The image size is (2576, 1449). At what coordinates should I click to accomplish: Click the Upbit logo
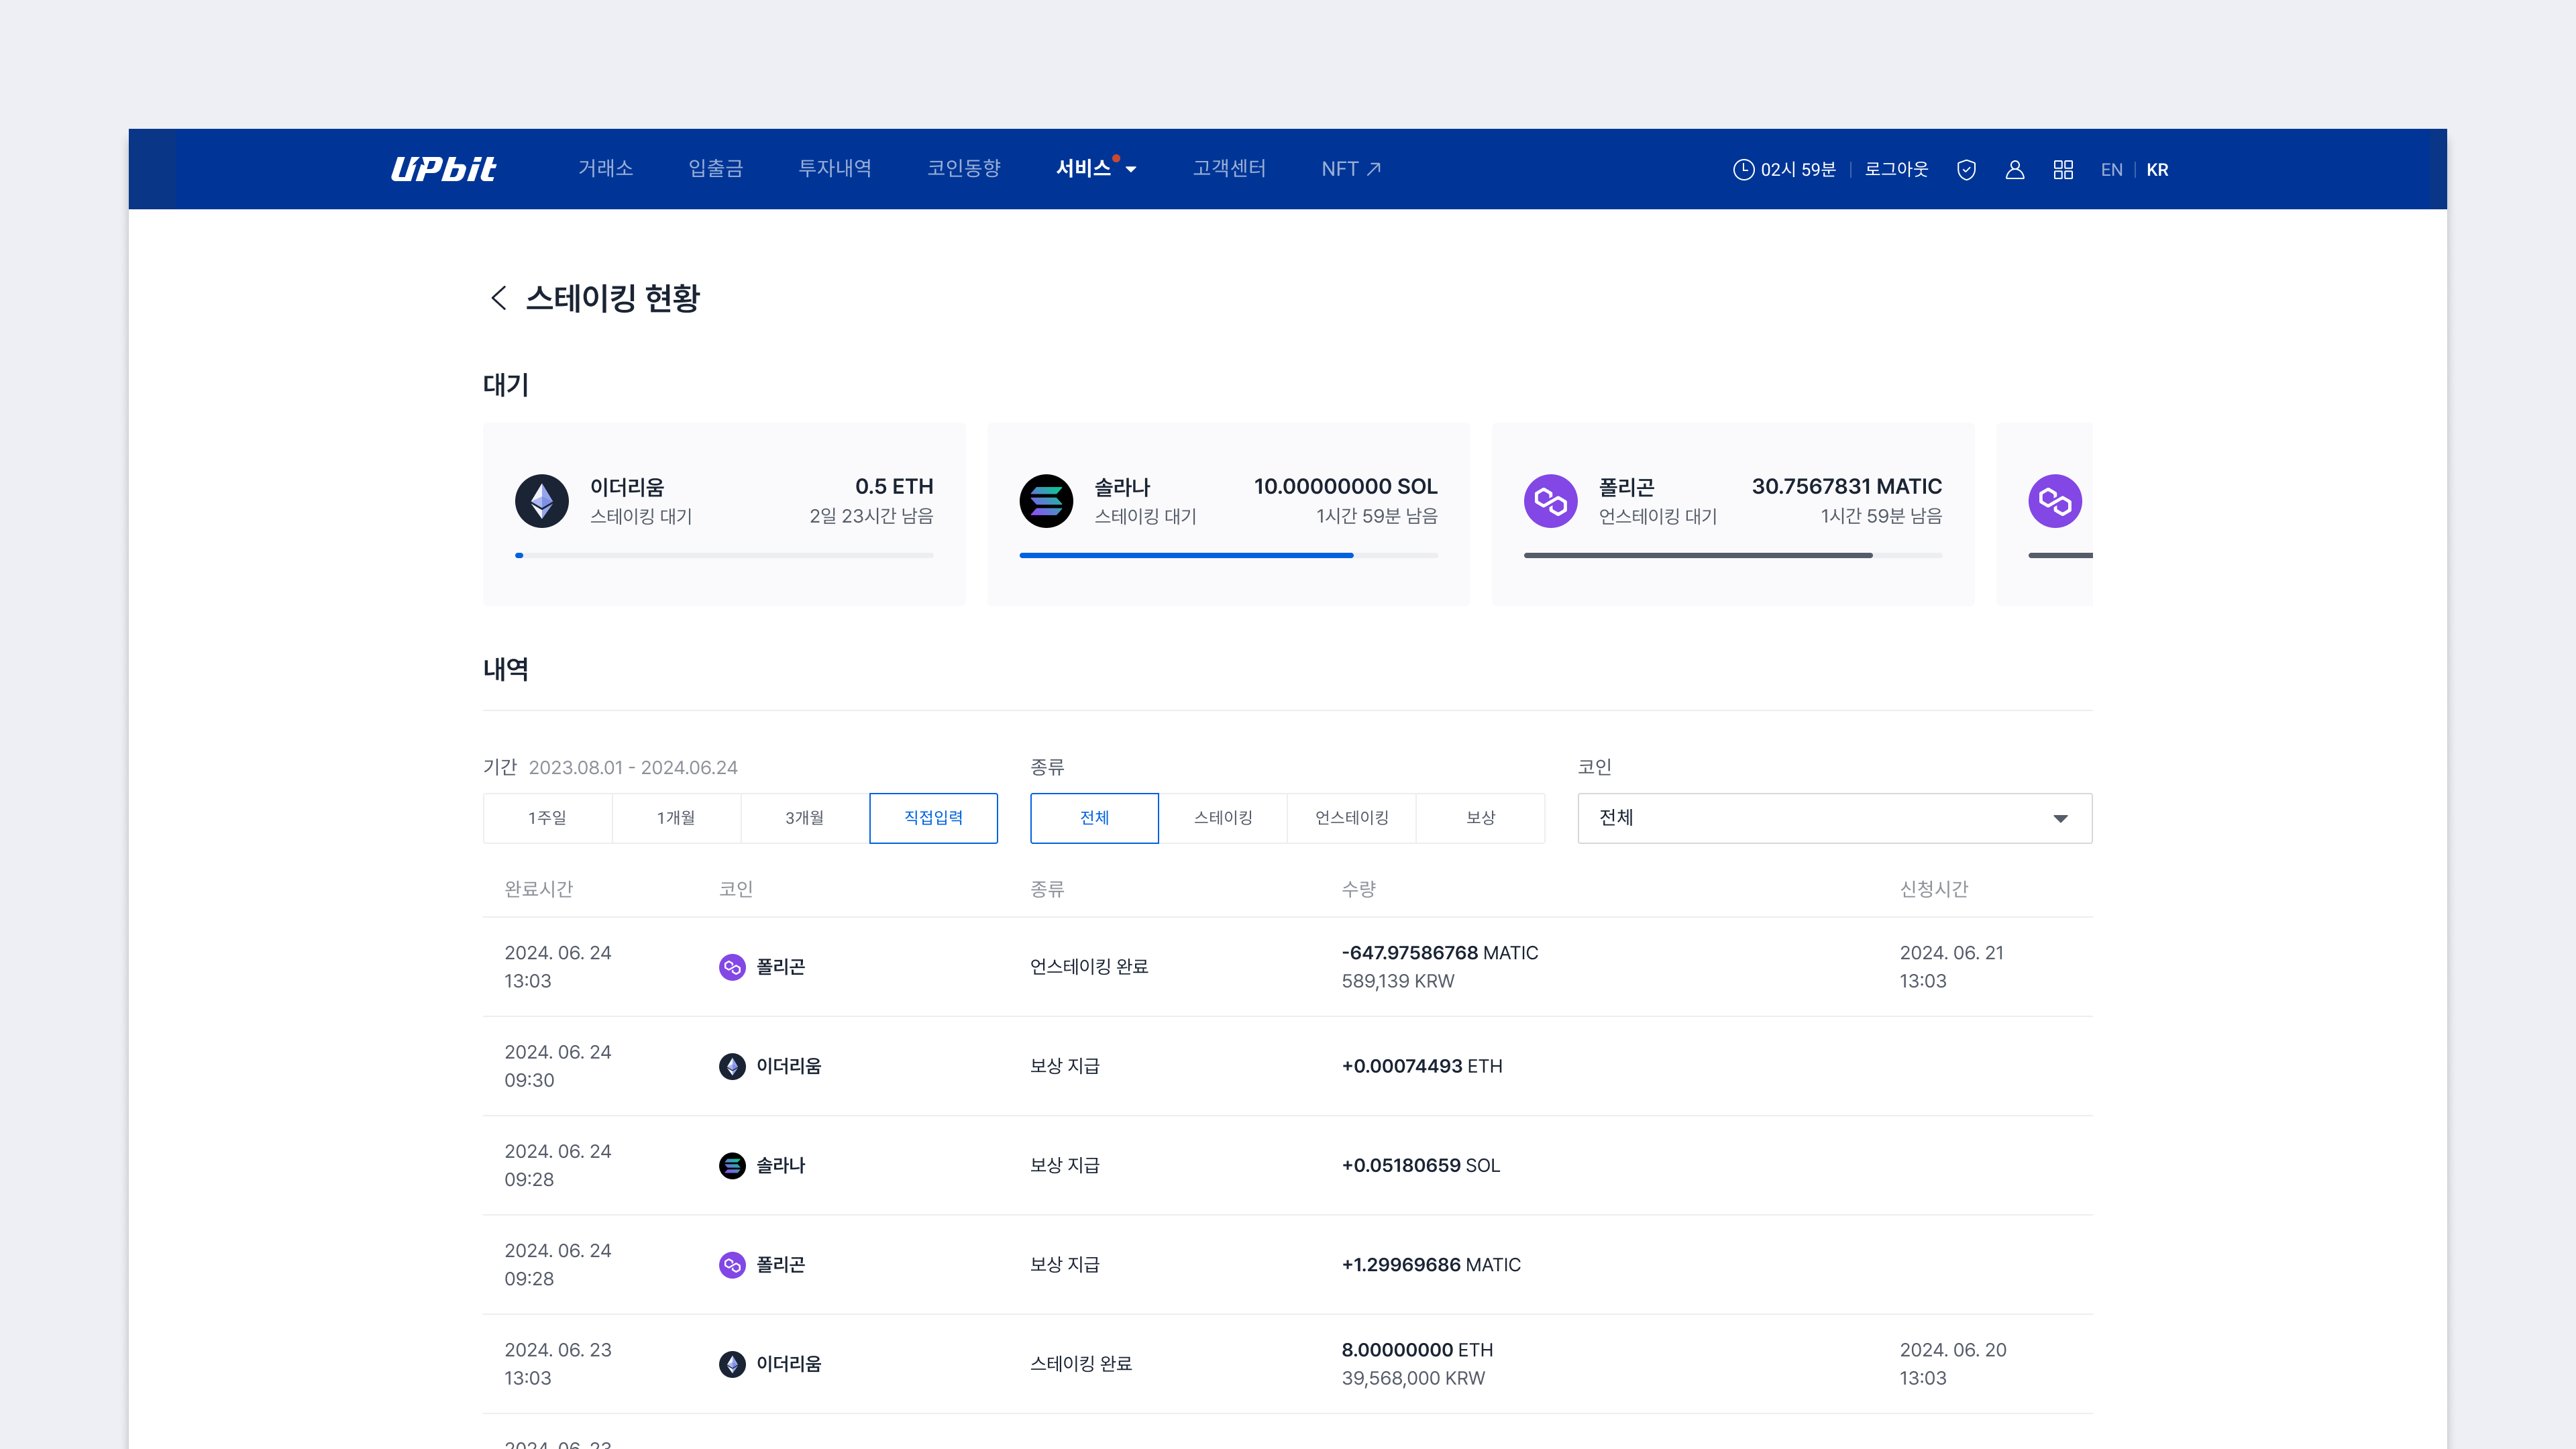442,169
